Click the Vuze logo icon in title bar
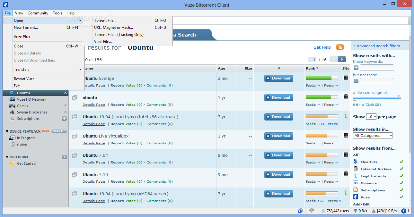This screenshot has height=217, width=414. 5,4
